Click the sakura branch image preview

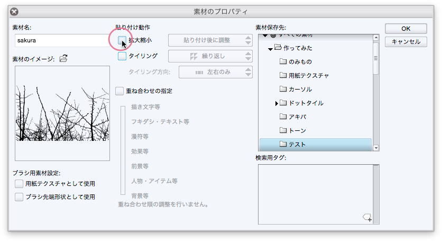coord(62,113)
